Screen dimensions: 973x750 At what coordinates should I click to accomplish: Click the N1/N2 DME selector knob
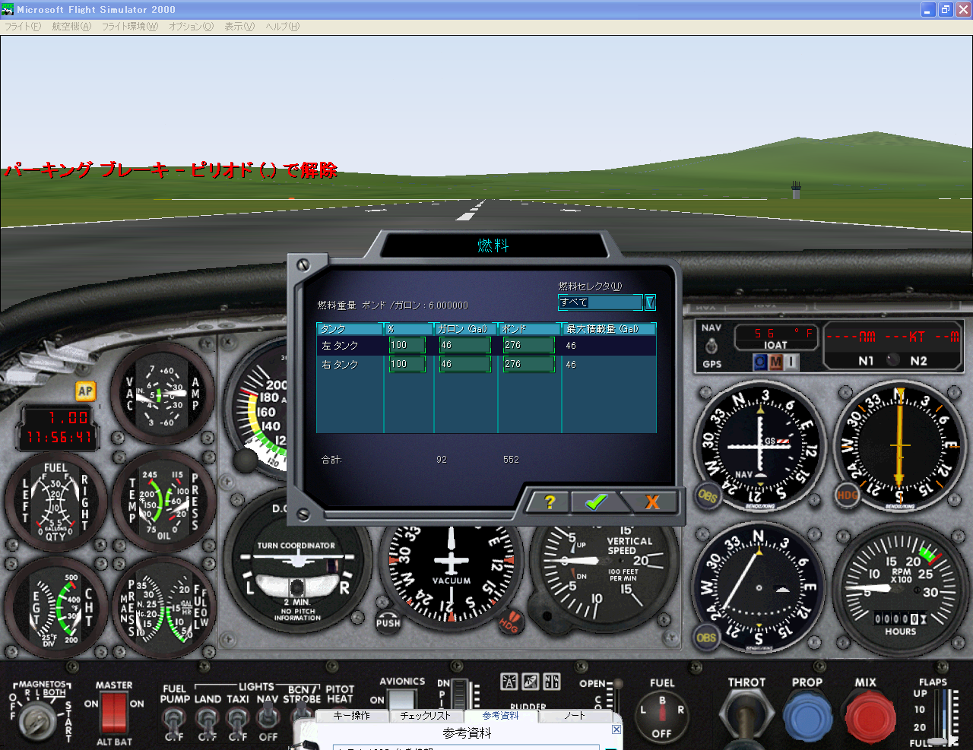click(892, 360)
